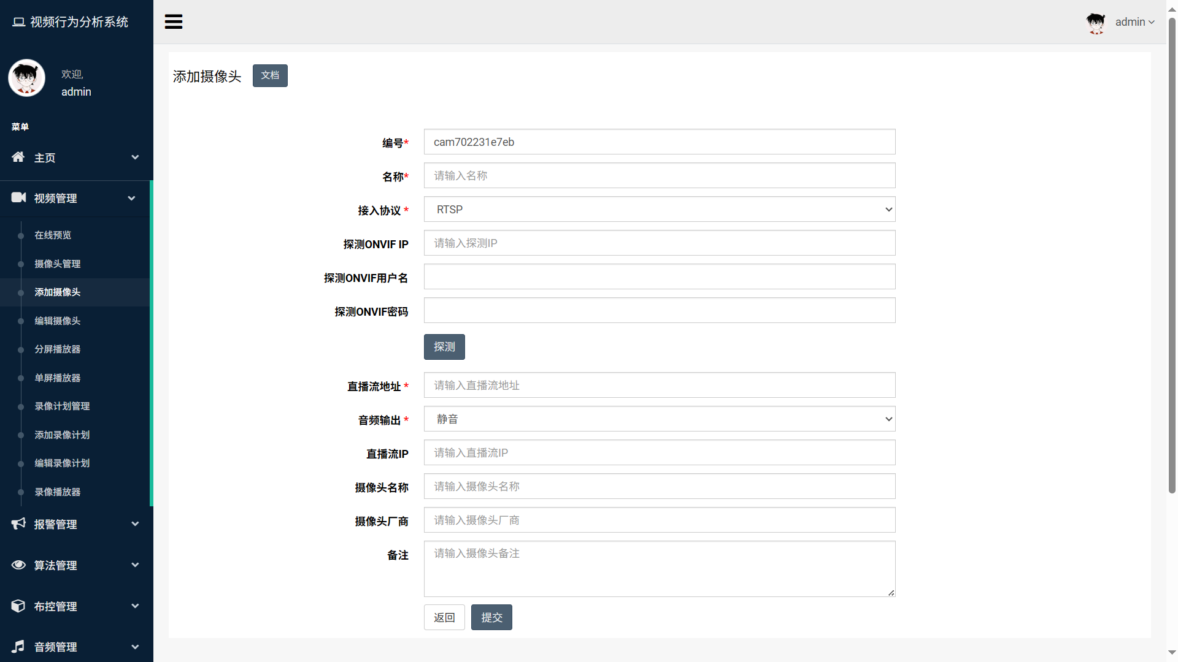Click the eye icon for 算法管理
This screenshot has width=1178, height=662.
18,565
